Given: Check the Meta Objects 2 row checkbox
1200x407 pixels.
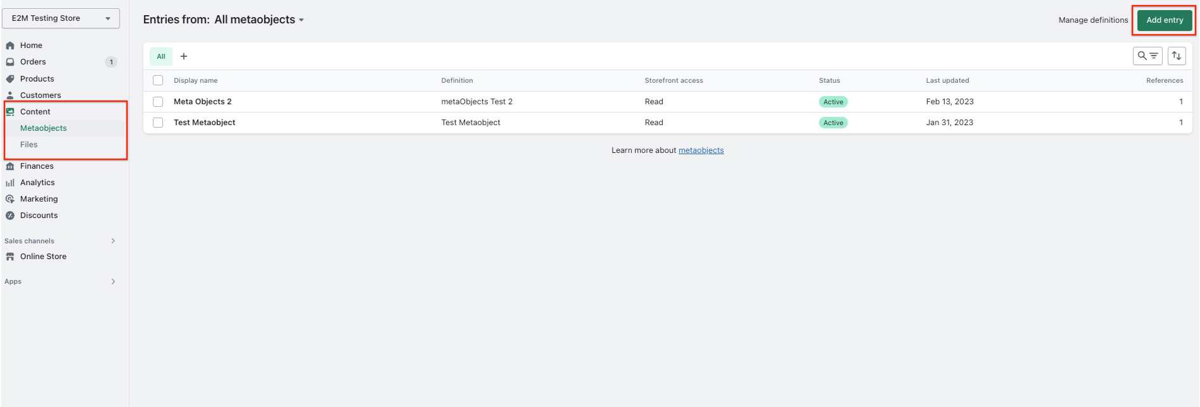Looking at the screenshot, I should (158, 102).
